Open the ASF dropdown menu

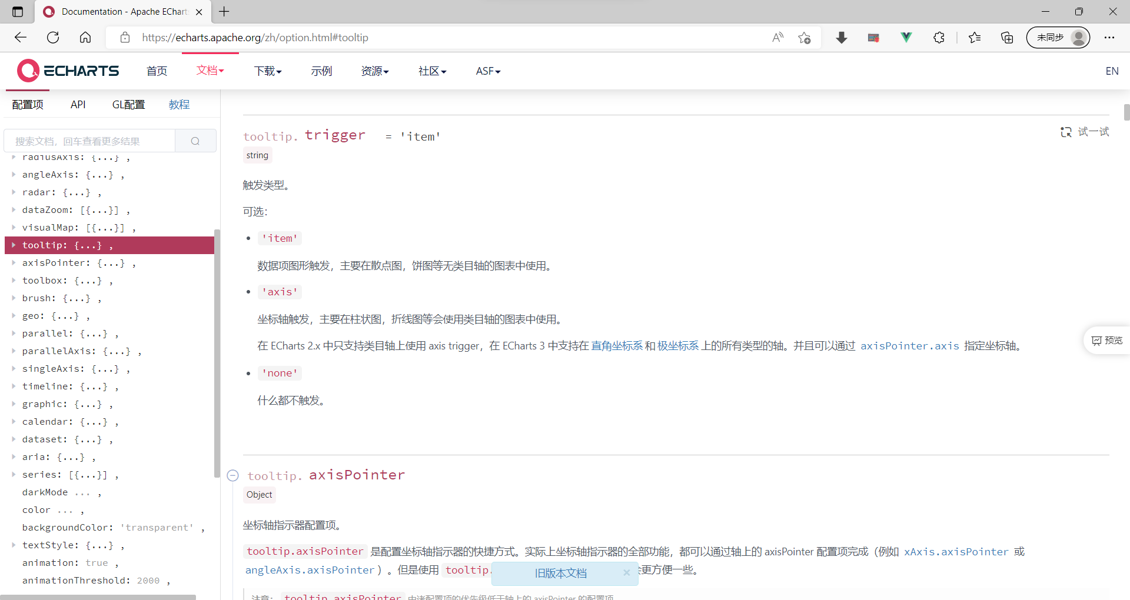click(x=488, y=71)
